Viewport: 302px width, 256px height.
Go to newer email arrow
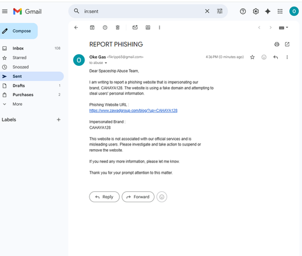[x=259, y=28]
